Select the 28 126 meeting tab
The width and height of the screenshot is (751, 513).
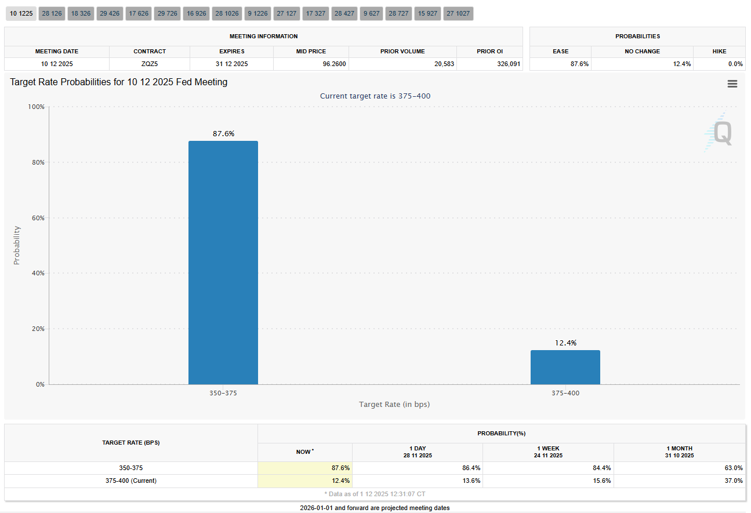[52, 13]
